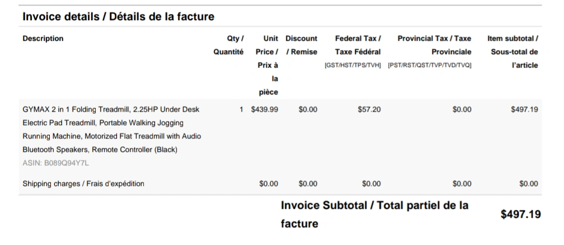Click the Federal Tax / Taxe Fédéral header

pyautogui.click(x=358, y=45)
